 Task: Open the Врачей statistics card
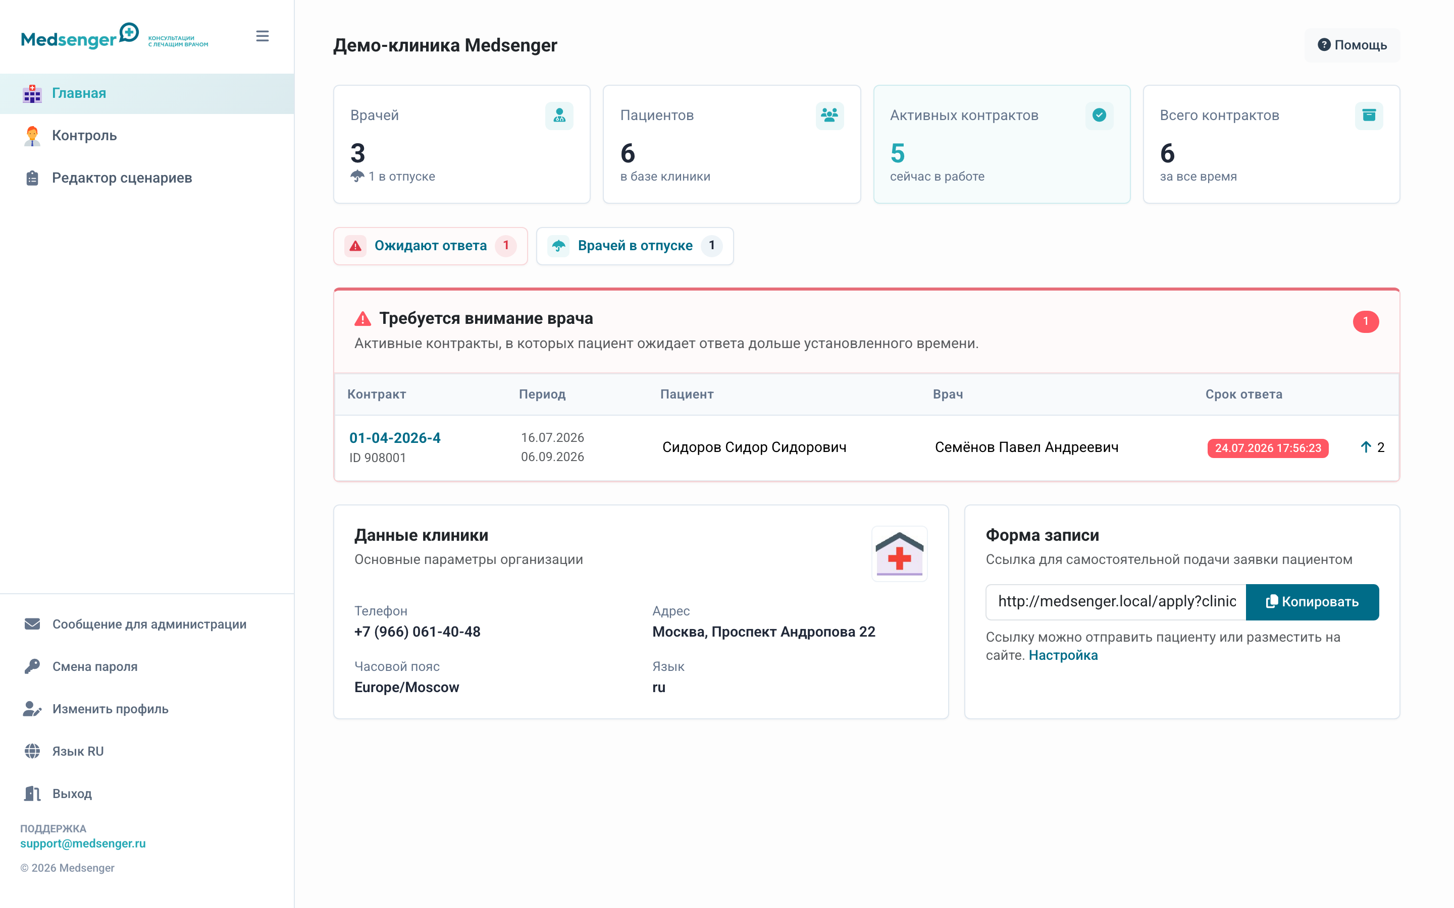tap(462, 144)
